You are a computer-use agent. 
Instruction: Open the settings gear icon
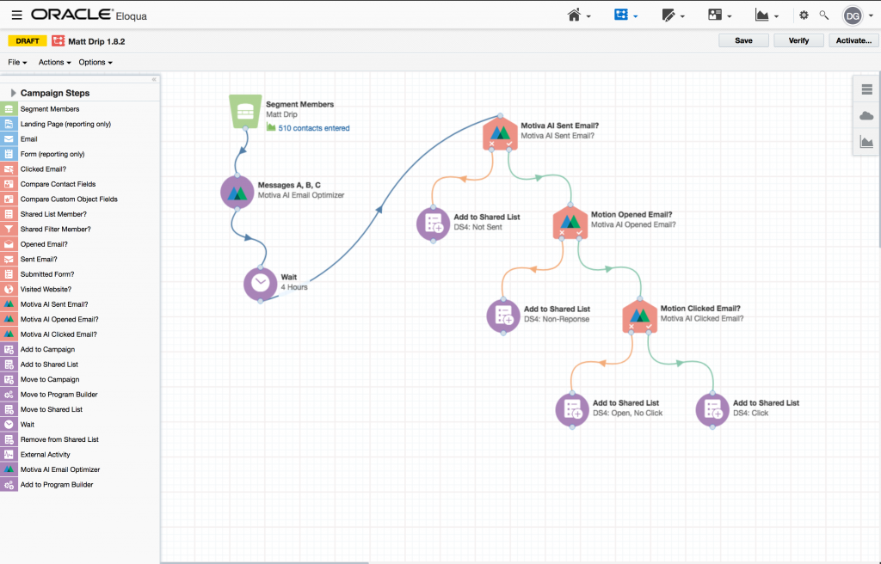(x=804, y=15)
